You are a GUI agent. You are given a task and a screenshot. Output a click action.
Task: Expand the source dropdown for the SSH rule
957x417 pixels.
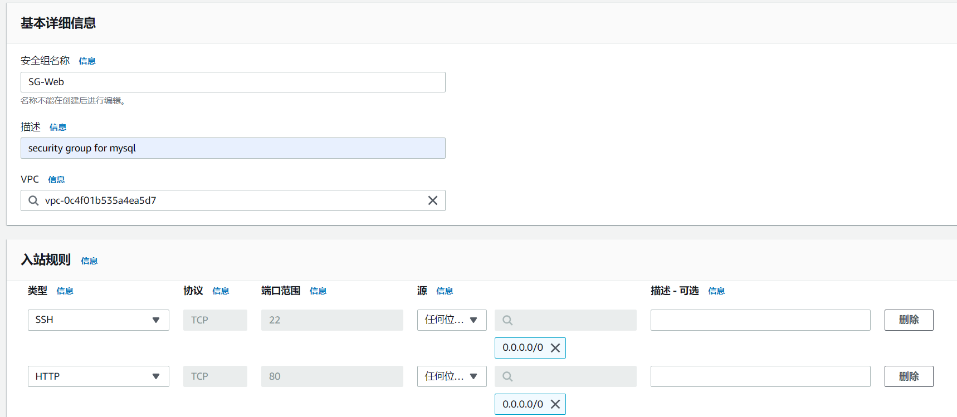tap(452, 320)
